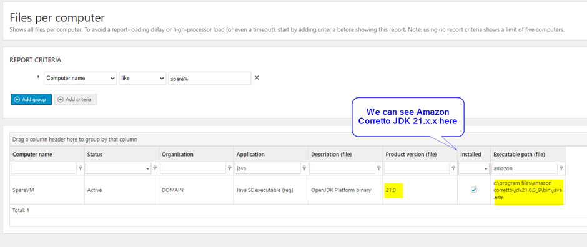This screenshot has width=587, height=247.
Task: Sort by Computer name column header
Action: pyautogui.click(x=47, y=154)
